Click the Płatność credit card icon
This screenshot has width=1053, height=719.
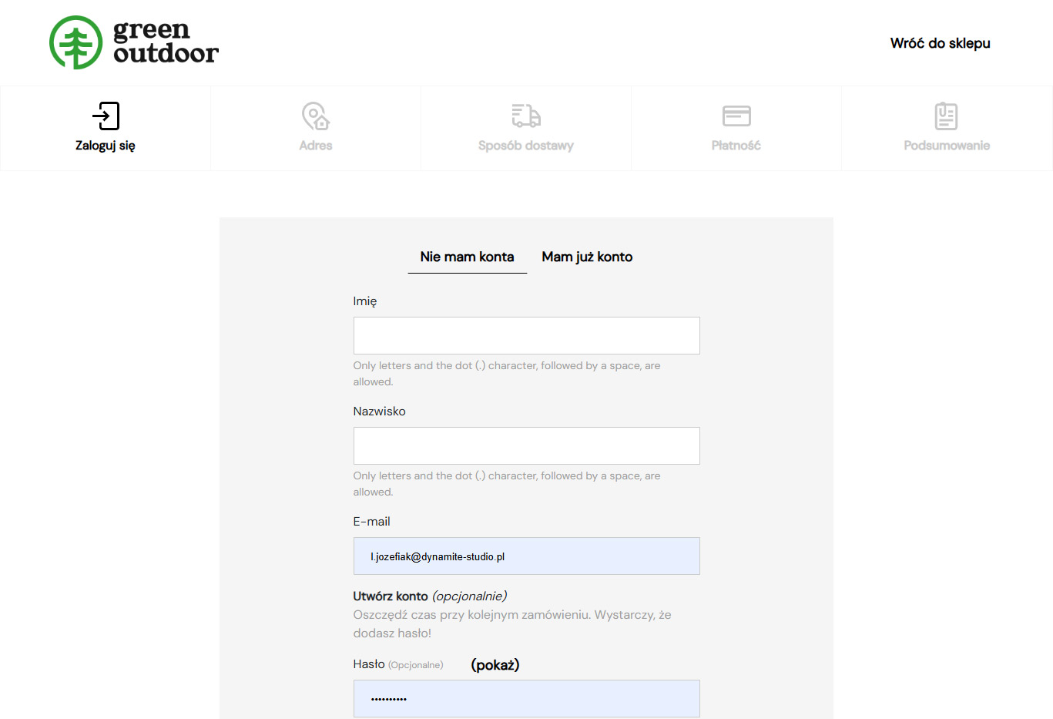(x=736, y=116)
